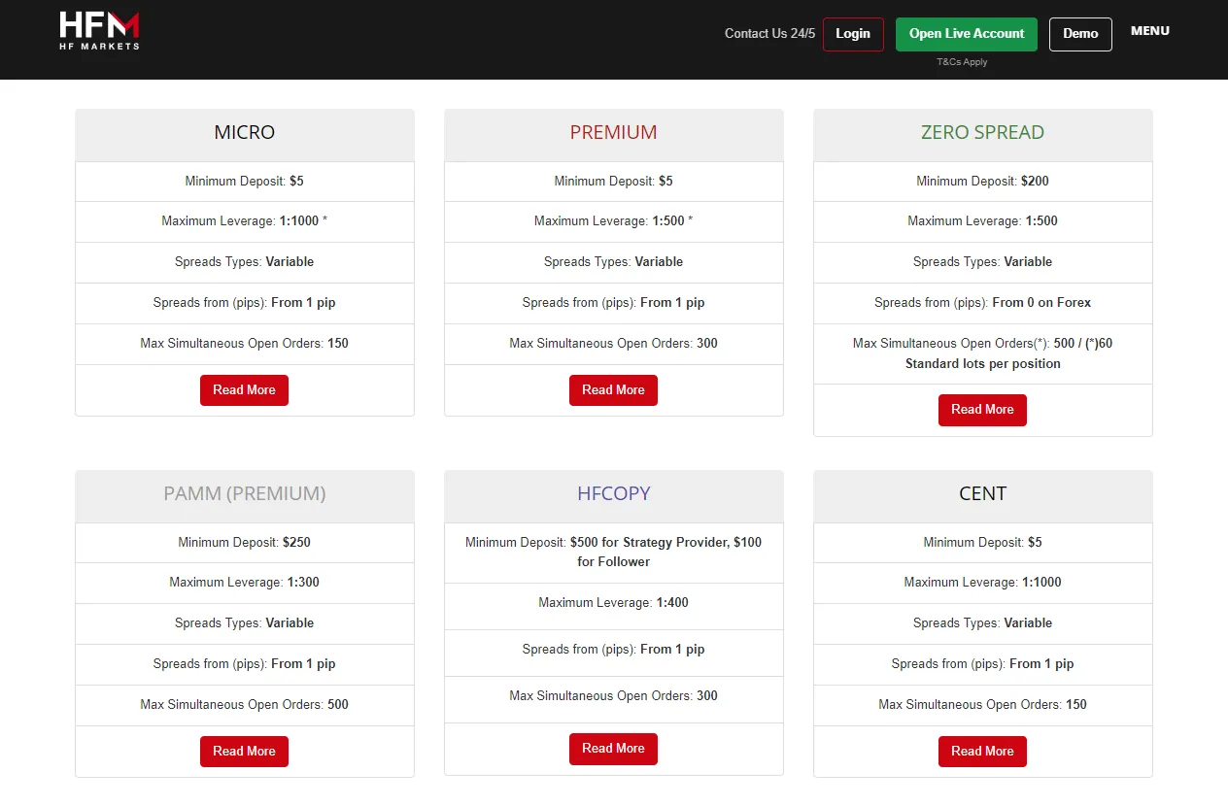Click PAMM Minimum Deposit $250 row
Screen dimensions: 1228x806
[245, 543]
